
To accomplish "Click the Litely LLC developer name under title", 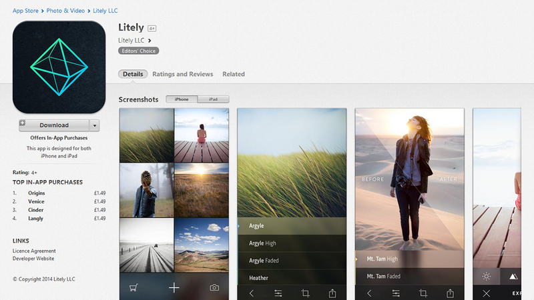I will click(x=131, y=41).
